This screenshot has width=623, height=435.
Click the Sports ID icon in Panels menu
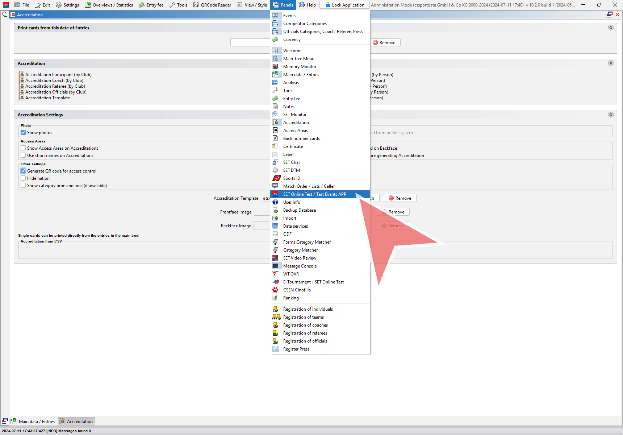pyautogui.click(x=276, y=178)
